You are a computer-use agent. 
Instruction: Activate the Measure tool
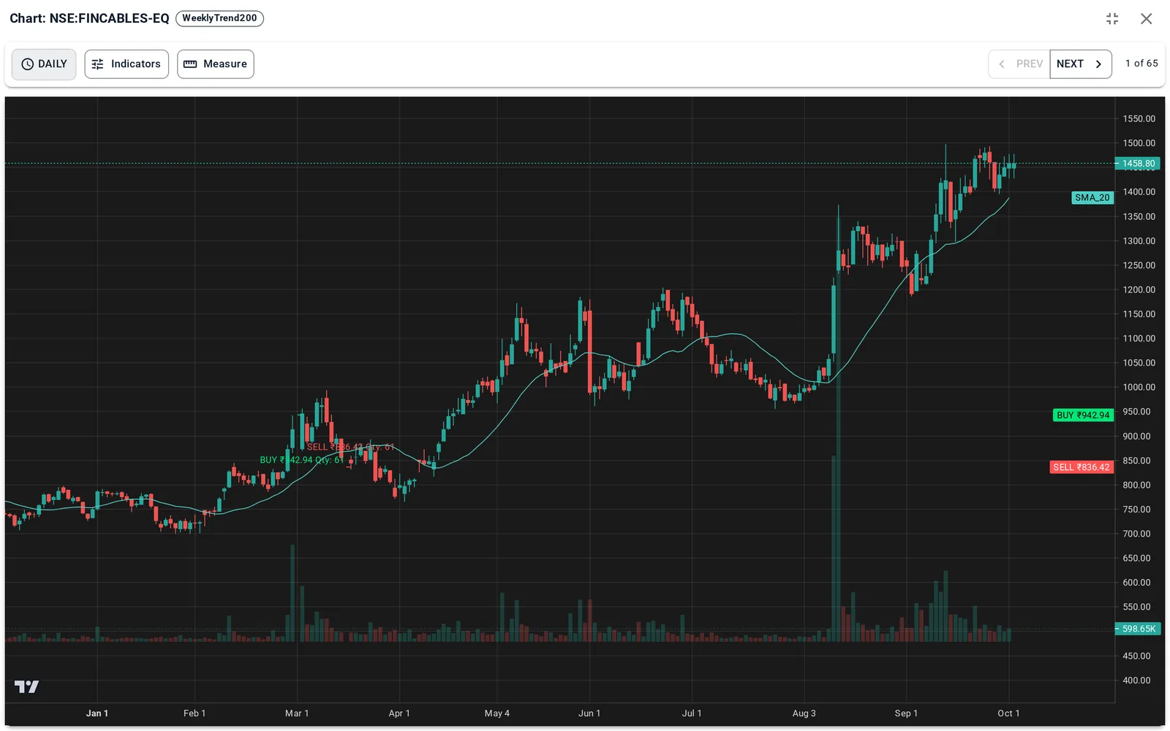[216, 64]
